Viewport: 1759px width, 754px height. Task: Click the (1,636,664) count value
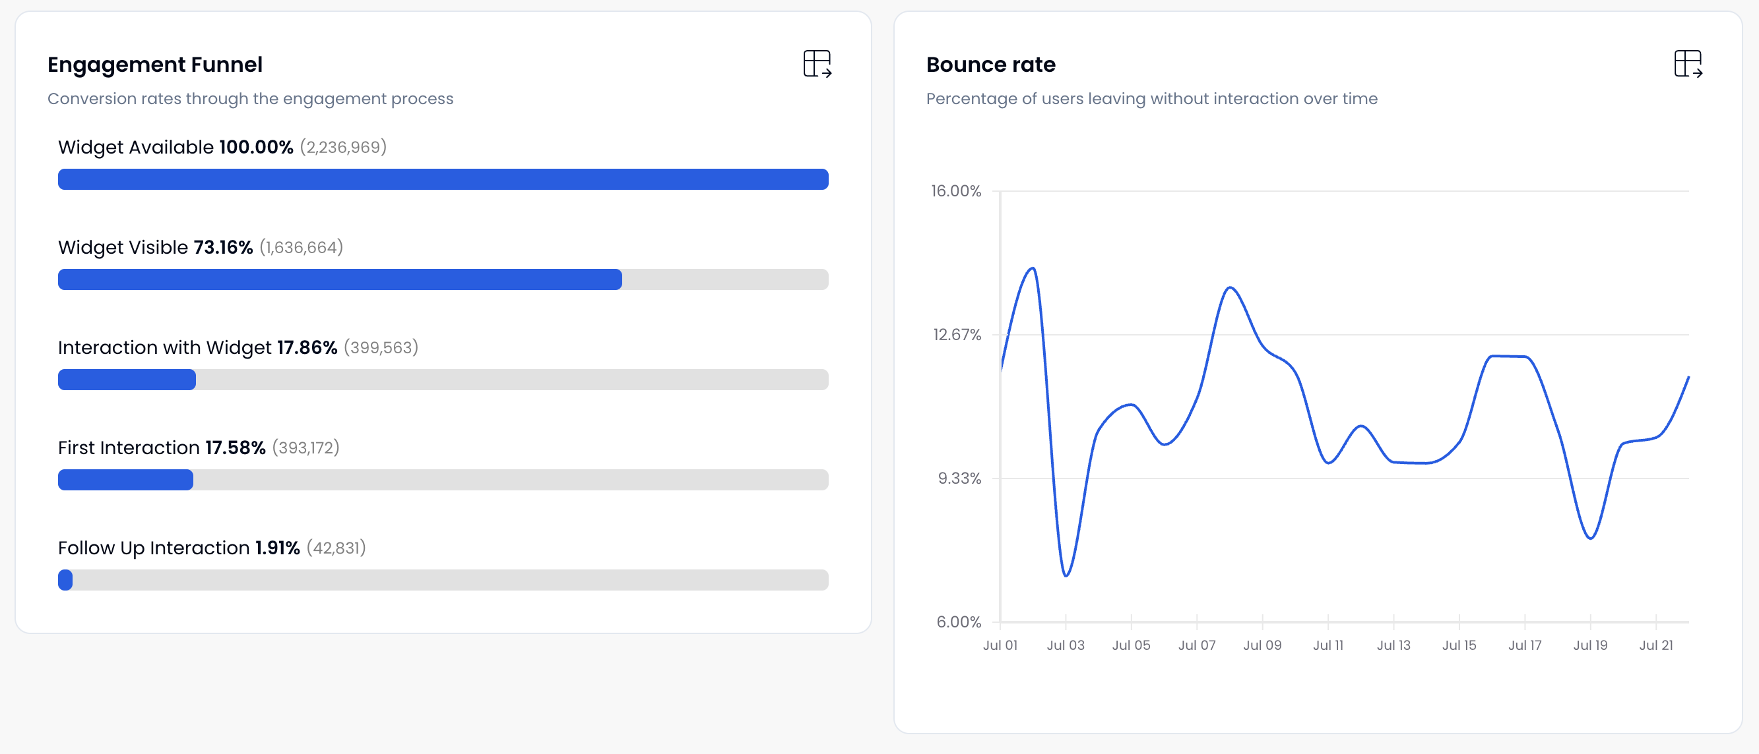[x=301, y=248]
